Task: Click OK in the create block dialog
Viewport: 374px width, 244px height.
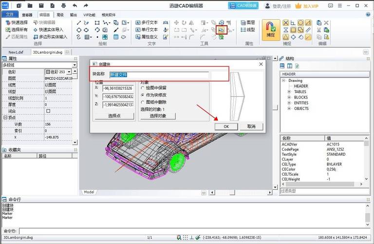Action: [226, 126]
